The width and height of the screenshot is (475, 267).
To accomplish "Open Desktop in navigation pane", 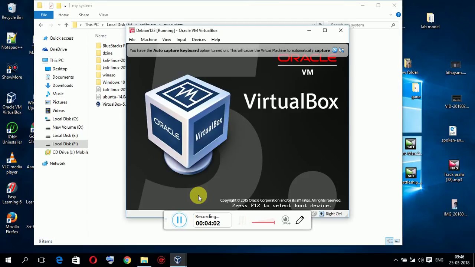I will point(60,69).
